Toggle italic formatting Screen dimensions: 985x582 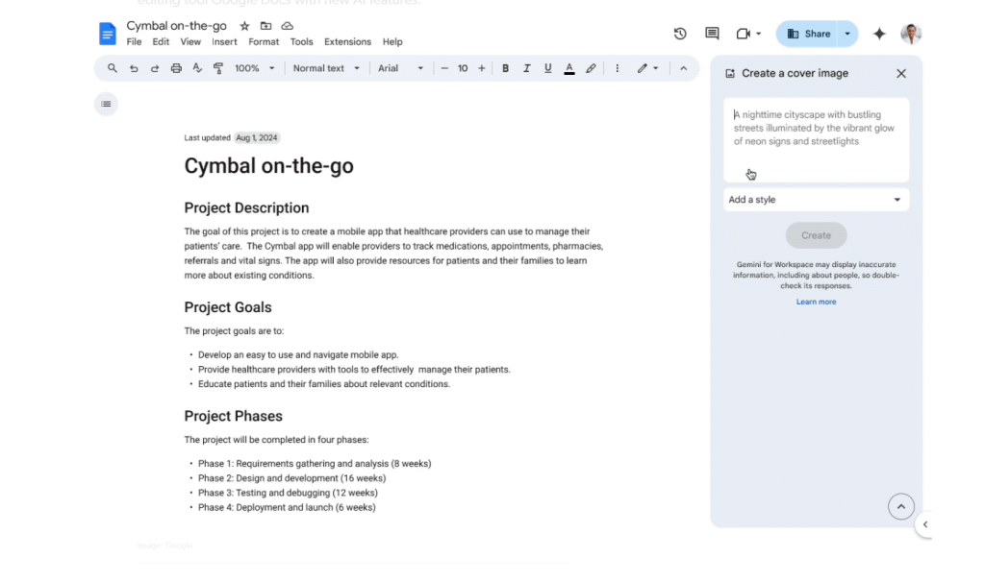click(526, 68)
